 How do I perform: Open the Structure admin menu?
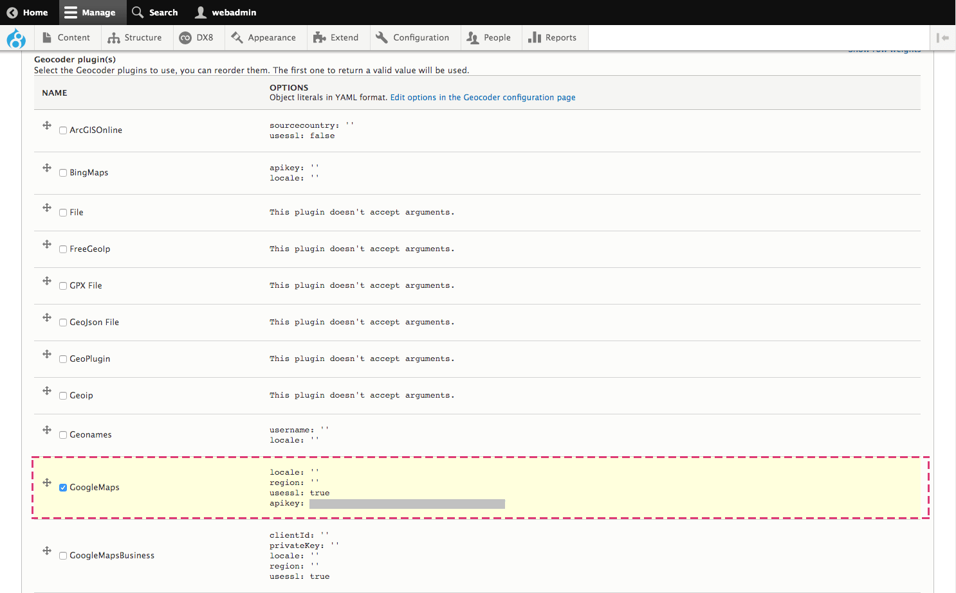[x=135, y=37]
